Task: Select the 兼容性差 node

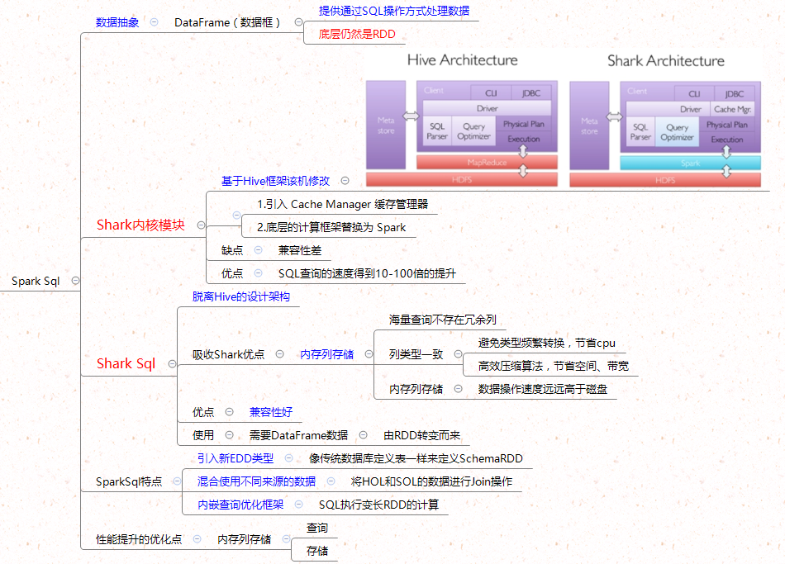Action: click(300, 250)
